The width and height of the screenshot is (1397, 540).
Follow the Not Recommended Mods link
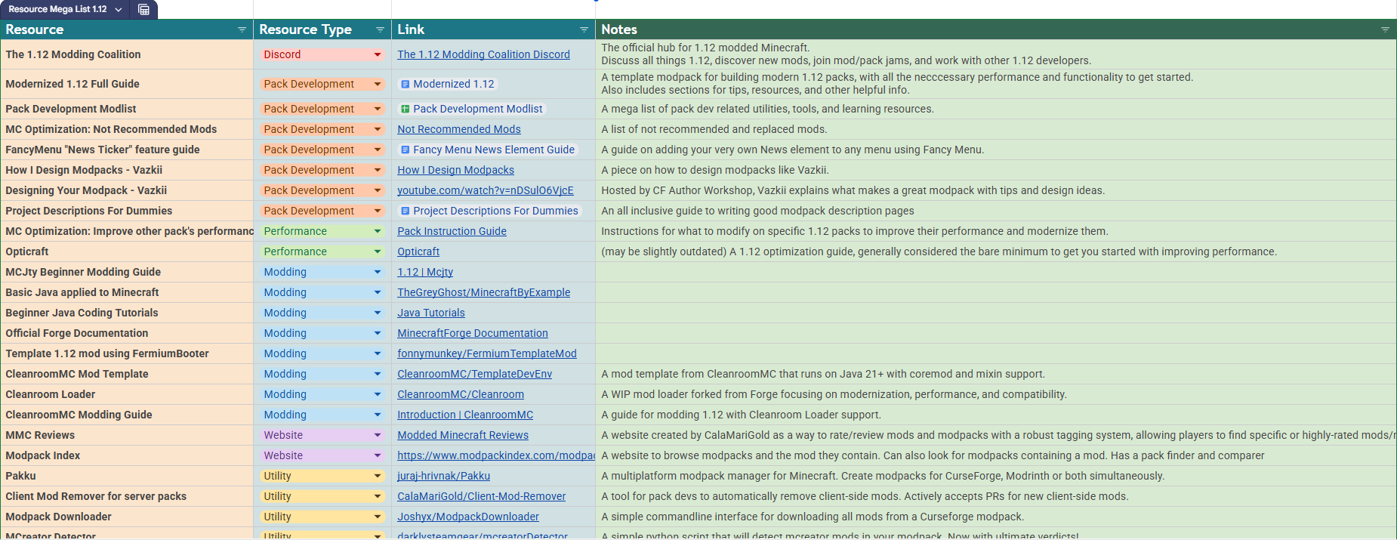coord(459,129)
